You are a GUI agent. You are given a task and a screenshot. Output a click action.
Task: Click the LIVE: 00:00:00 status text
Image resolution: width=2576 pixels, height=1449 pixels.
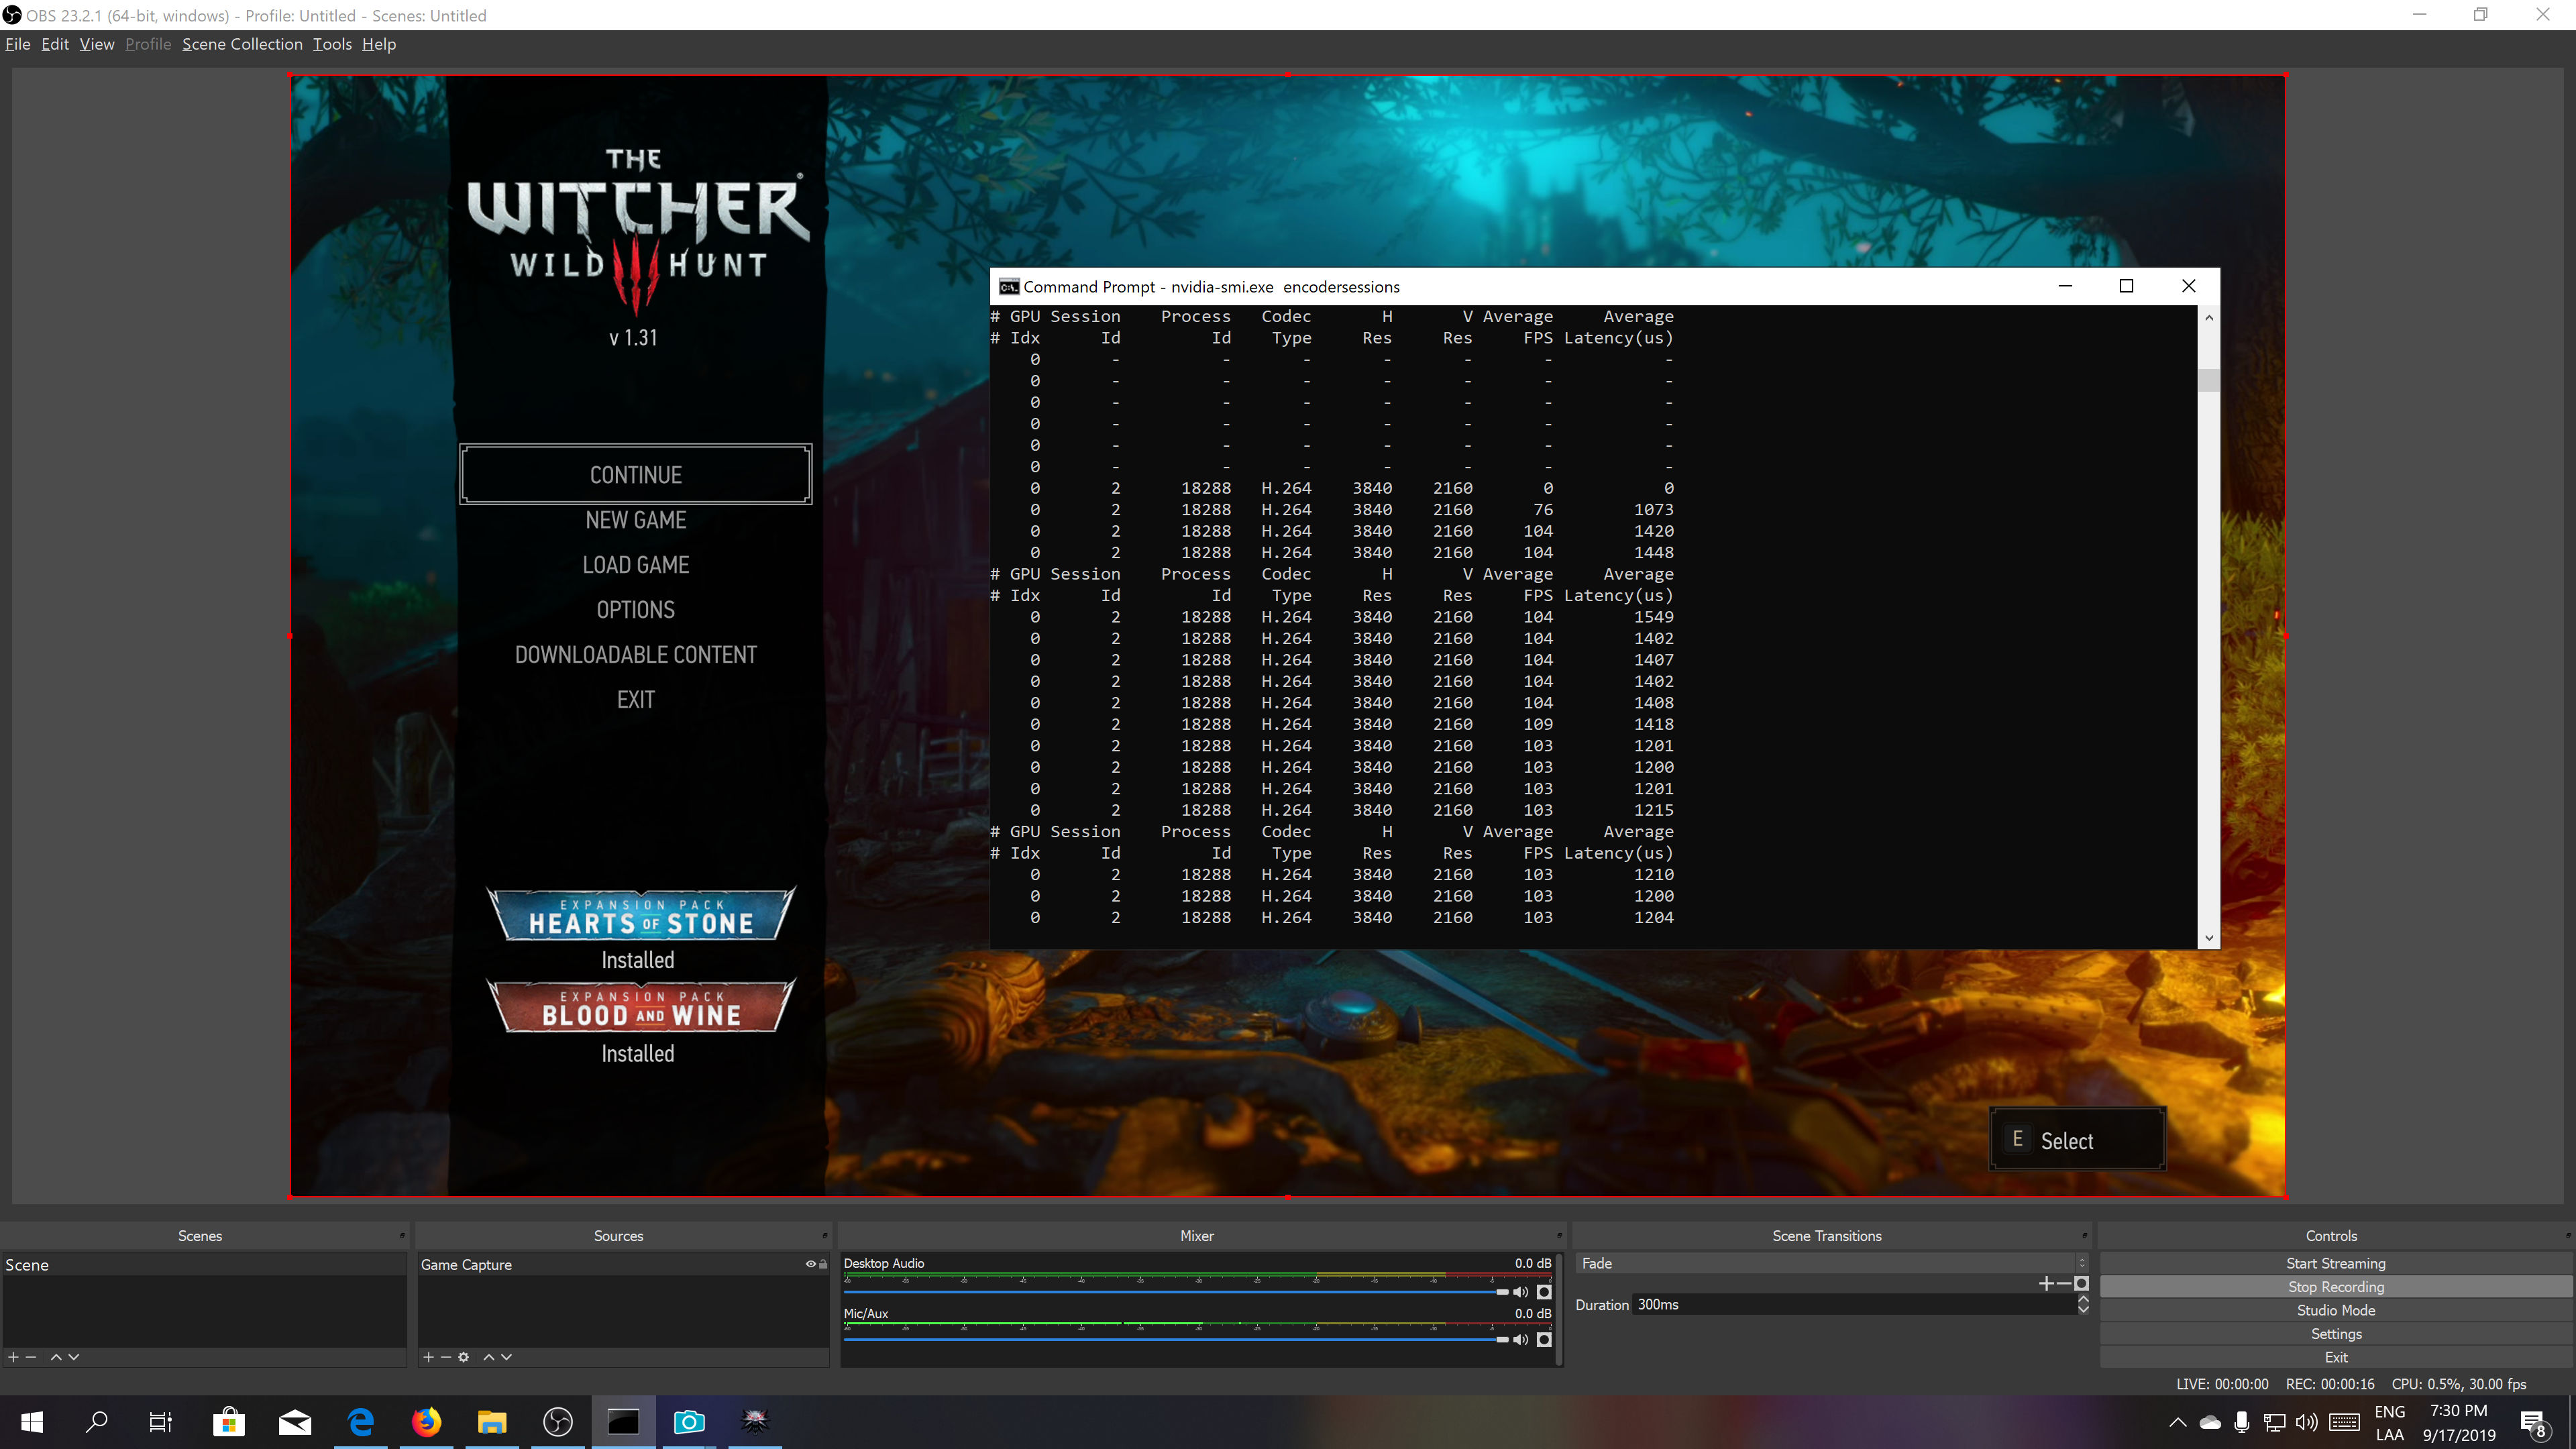[x=2222, y=1384]
